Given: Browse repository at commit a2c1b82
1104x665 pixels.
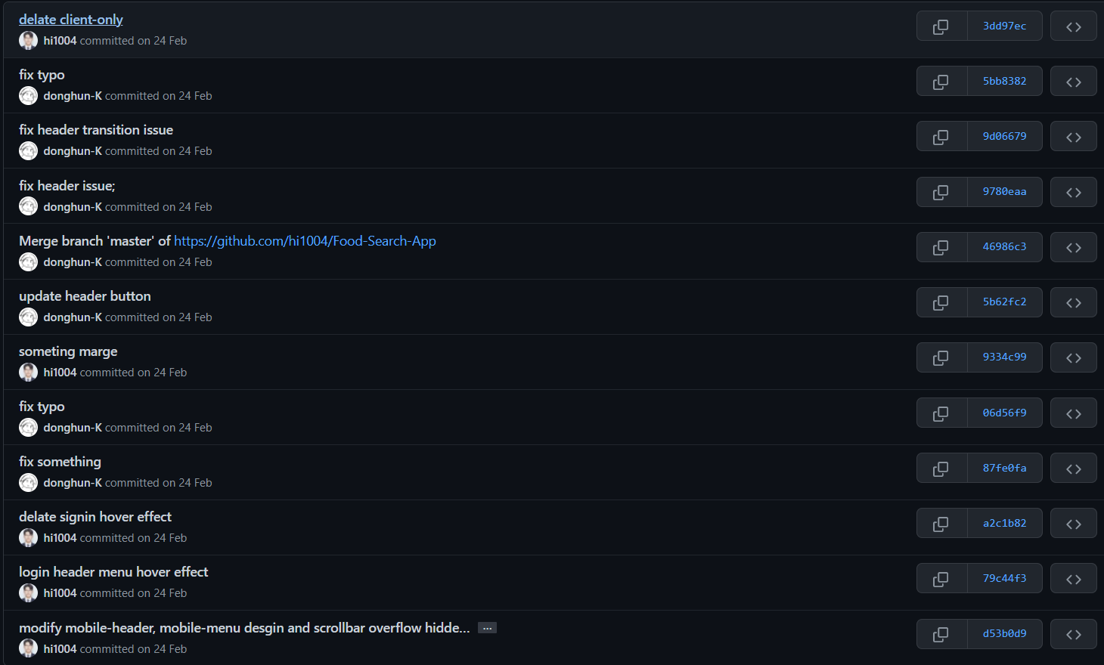Looking at the screenshot, I should point(1073,524).
